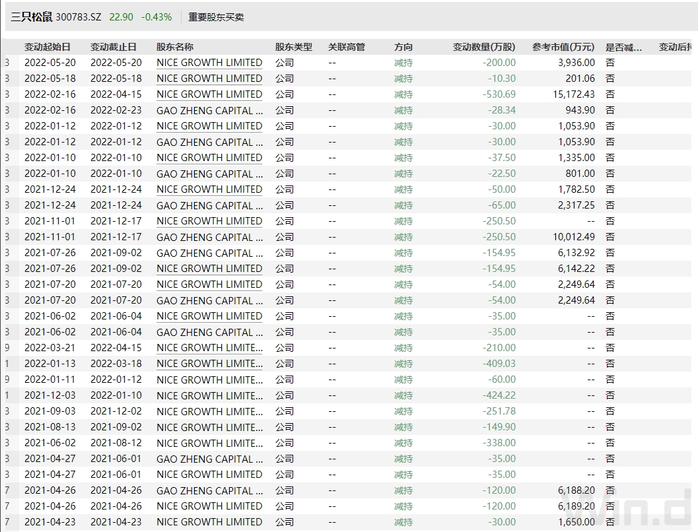
Task: Click the 股东名称 column header
Action: point(175,47)
